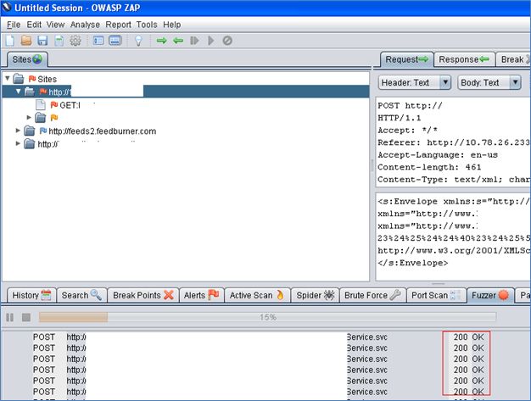Stop the fuzzer scan
Screen dimensions: 531x401
point(26,317)
